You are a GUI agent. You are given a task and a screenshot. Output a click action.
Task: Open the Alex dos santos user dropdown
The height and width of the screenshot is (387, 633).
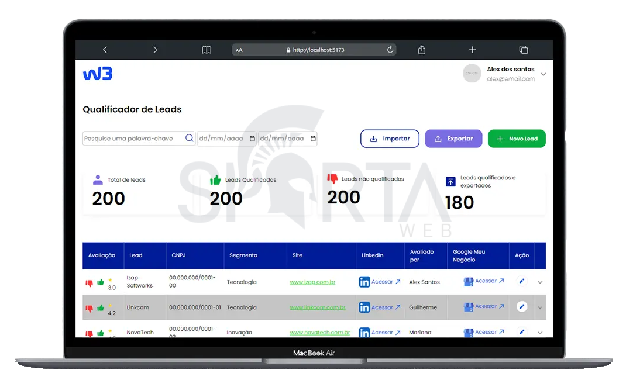543,74
